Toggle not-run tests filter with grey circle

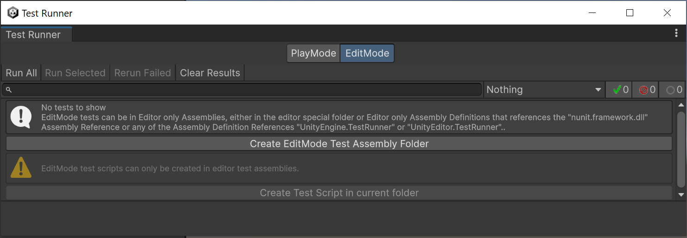tap(673, 90)
